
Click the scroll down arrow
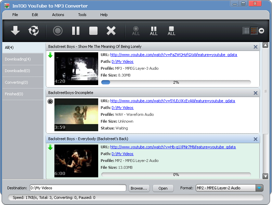pos(265,176)
